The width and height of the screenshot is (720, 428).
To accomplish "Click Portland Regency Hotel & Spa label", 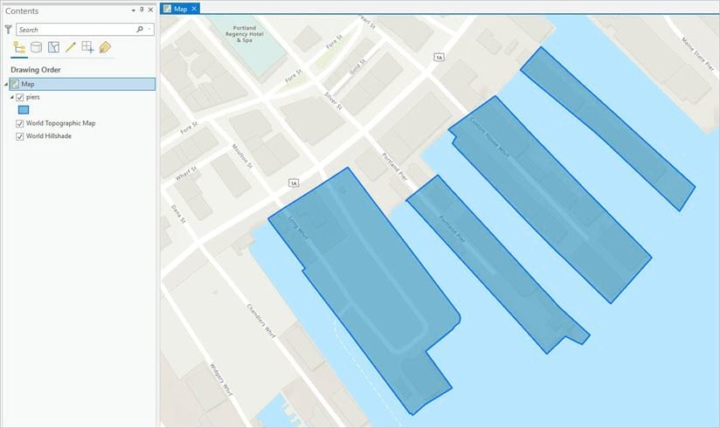I will (245, 34).
